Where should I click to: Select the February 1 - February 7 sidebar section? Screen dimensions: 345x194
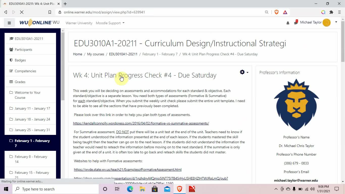point(30,143)
